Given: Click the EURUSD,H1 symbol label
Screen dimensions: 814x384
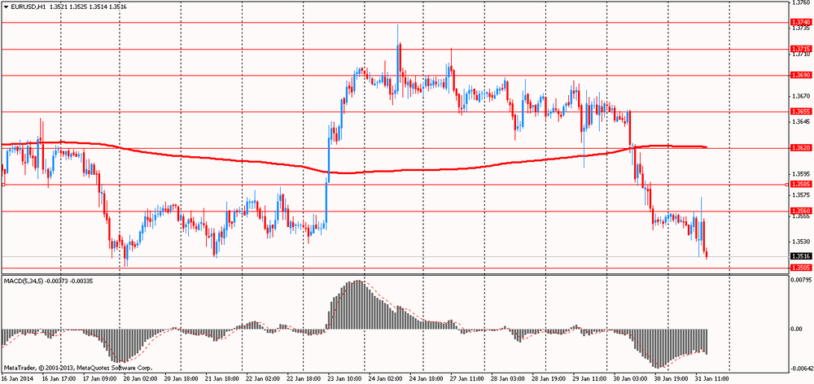Looking at the screenshot, I should (28, 7).
